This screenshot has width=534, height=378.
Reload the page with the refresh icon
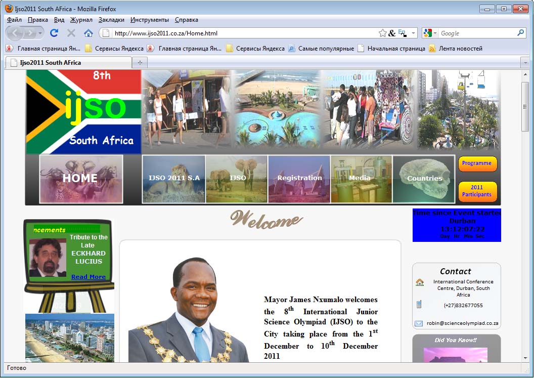pos(54,33)
